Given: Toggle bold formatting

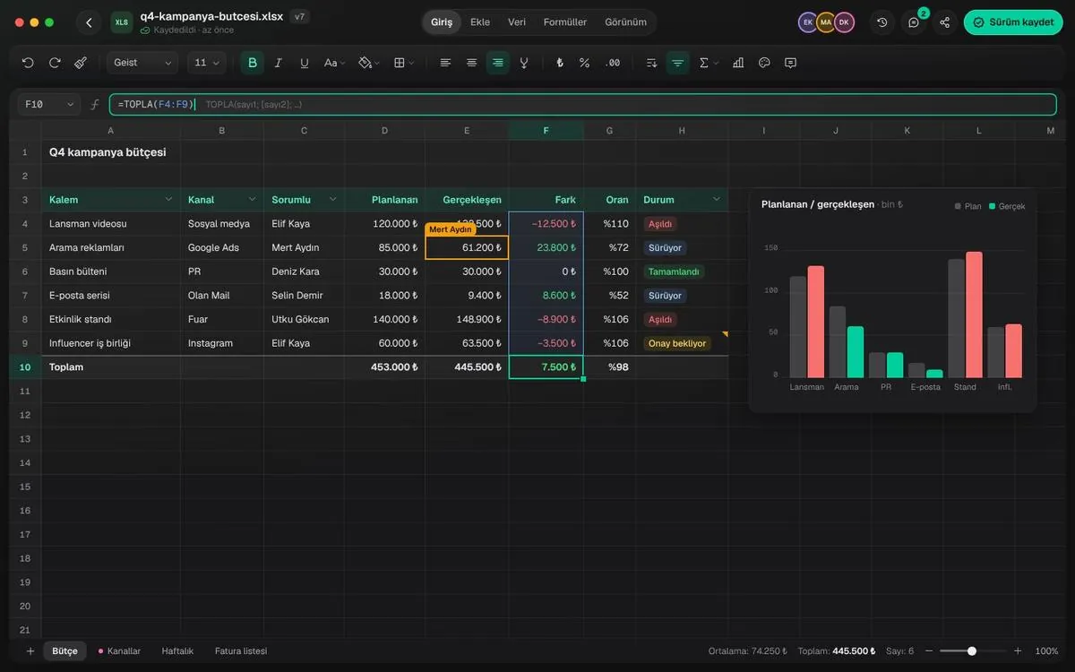Looking at the screenshot, I should pos(253,63).
